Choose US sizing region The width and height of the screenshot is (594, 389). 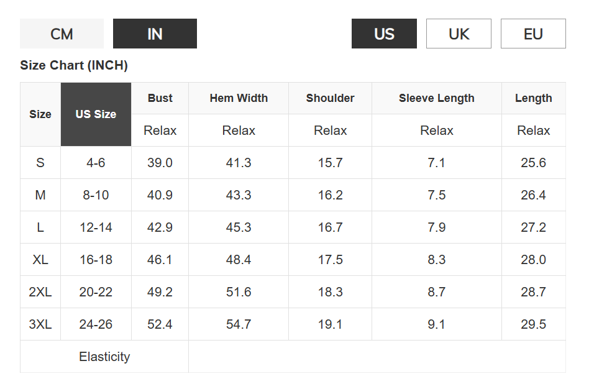click(x=384, y=34)
